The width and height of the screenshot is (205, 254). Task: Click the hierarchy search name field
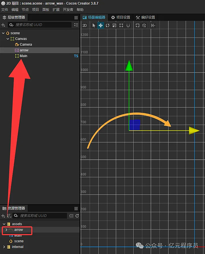[x=40, y=25]
